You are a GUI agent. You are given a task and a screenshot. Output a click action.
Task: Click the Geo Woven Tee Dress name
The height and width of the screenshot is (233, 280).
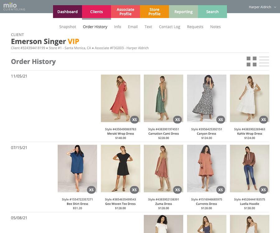[x=120, y=204]
